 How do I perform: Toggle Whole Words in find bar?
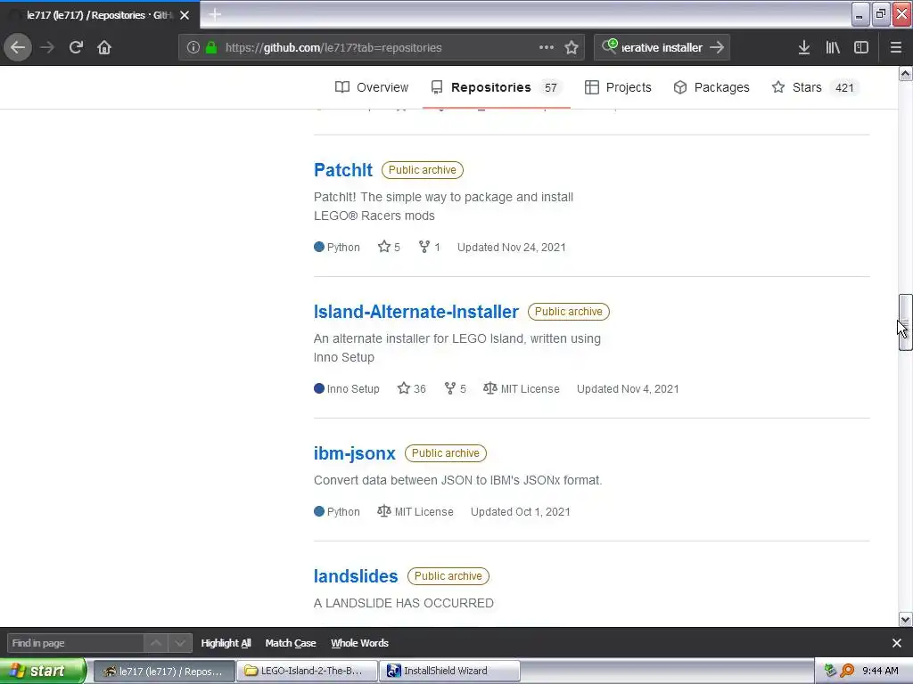point(360,643)
